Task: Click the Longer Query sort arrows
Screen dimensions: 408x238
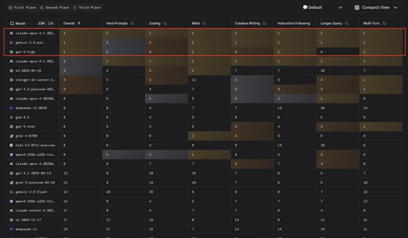Action: [346, 23]
